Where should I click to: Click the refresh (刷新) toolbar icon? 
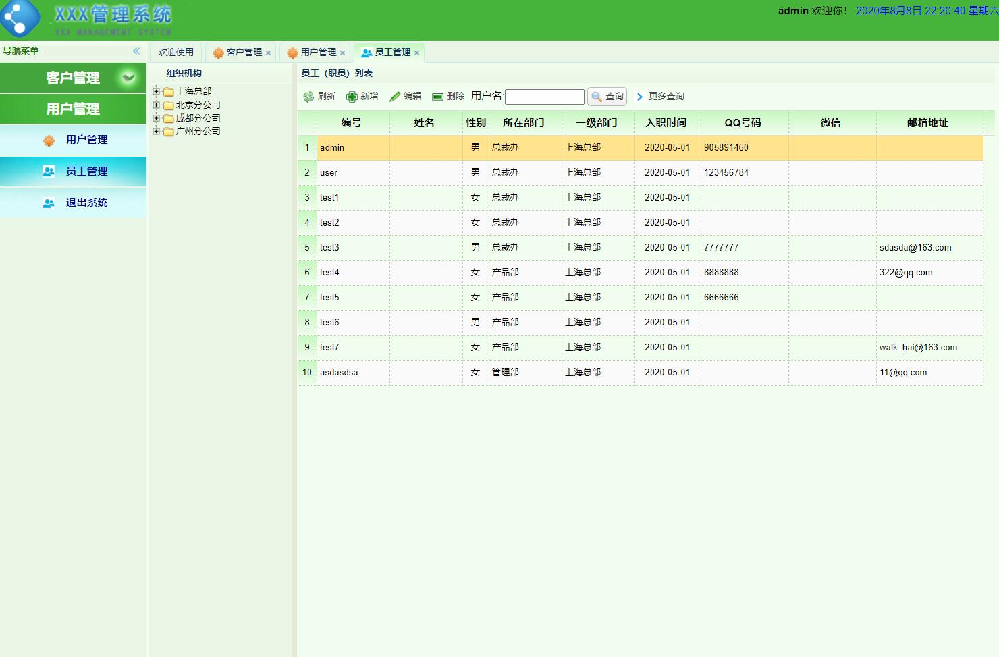pos(309,97)
